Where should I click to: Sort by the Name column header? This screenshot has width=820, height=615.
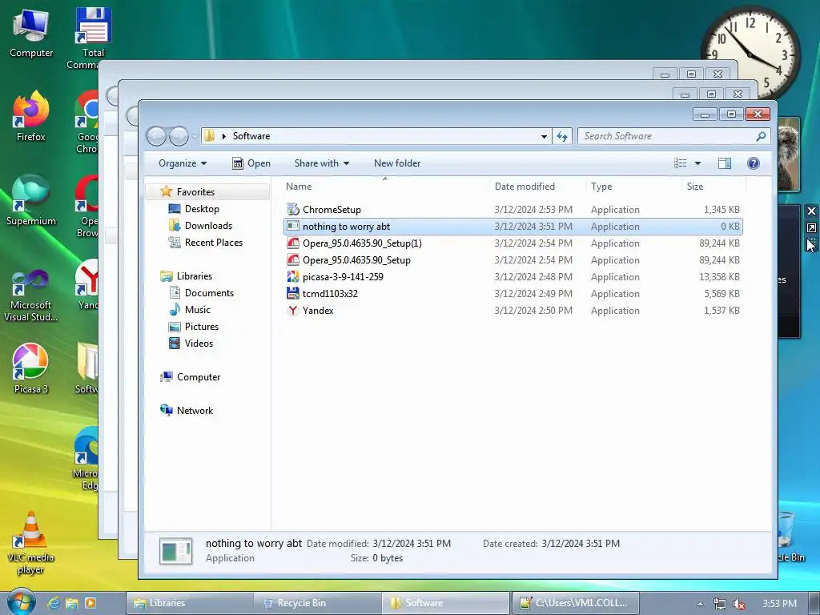click(x=385, y=186)
